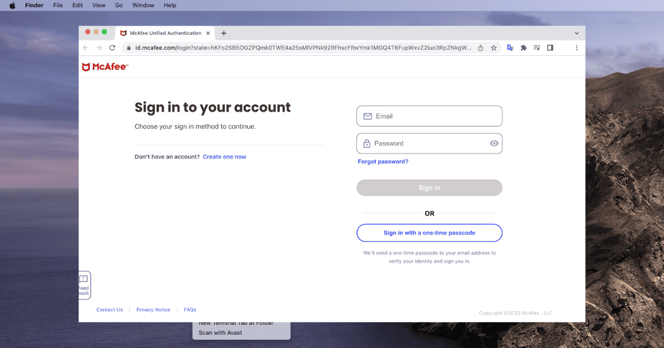Viewport: 664px width, 348px height.
Task: Click Sign in with a one-time passcode
Action: tap(429, 233)
